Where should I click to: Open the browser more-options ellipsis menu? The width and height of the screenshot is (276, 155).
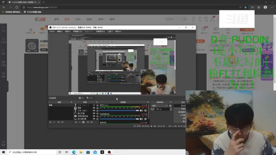pyautogui.click(x=272, y=7)
